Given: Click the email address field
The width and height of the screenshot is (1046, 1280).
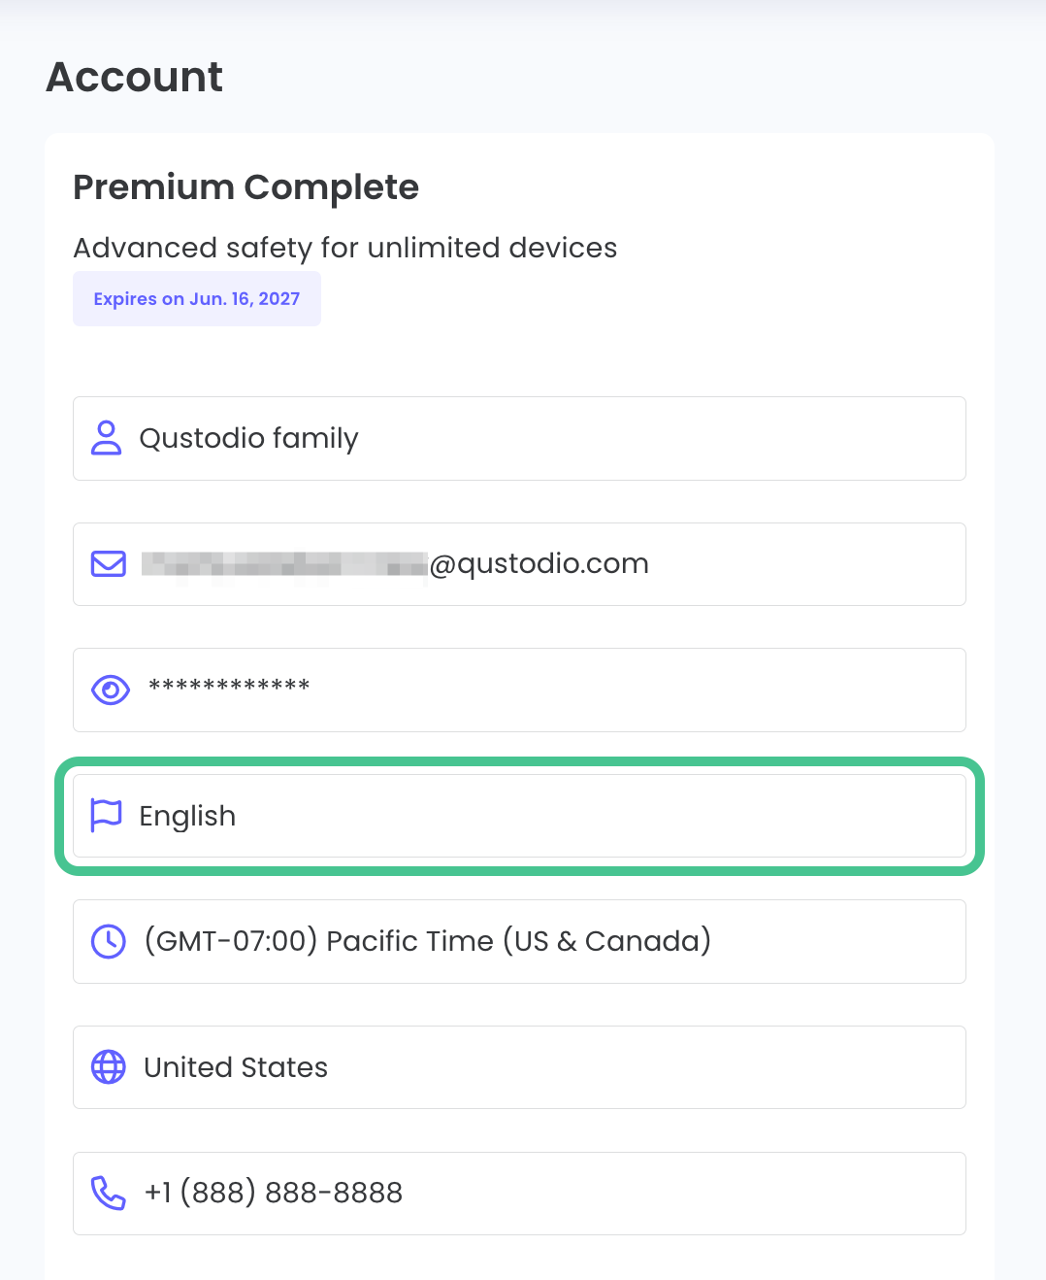Looking at the screenshot, I should (519, 563).
